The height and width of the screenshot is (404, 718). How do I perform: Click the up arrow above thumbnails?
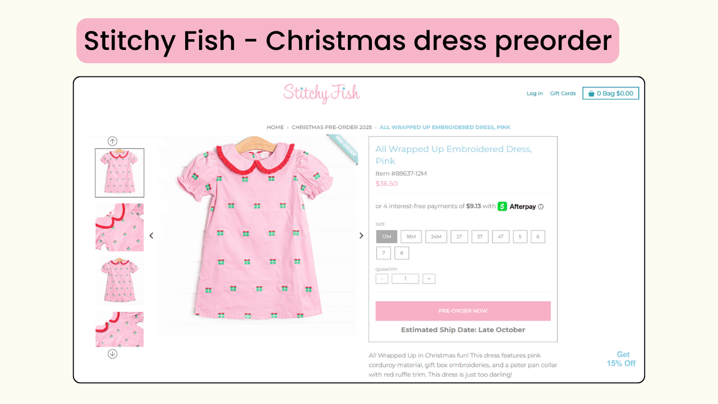point(112,141)
